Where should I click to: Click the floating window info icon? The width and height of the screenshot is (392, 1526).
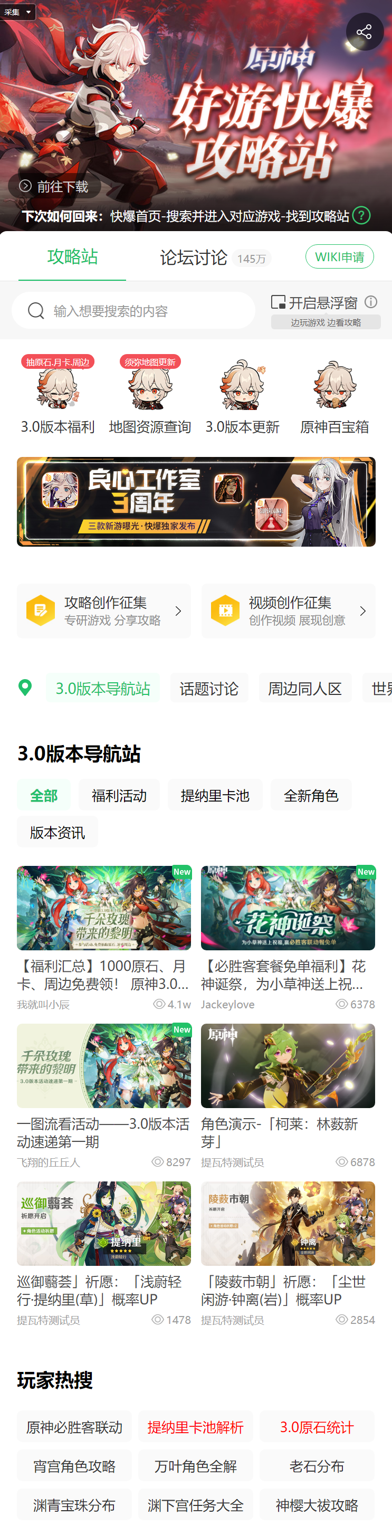click(371, 302)
